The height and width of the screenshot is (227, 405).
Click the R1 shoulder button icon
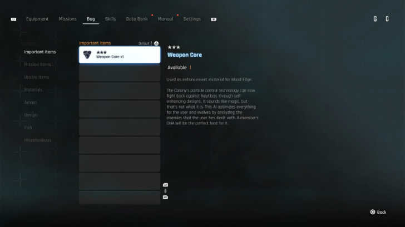point(214,19)
